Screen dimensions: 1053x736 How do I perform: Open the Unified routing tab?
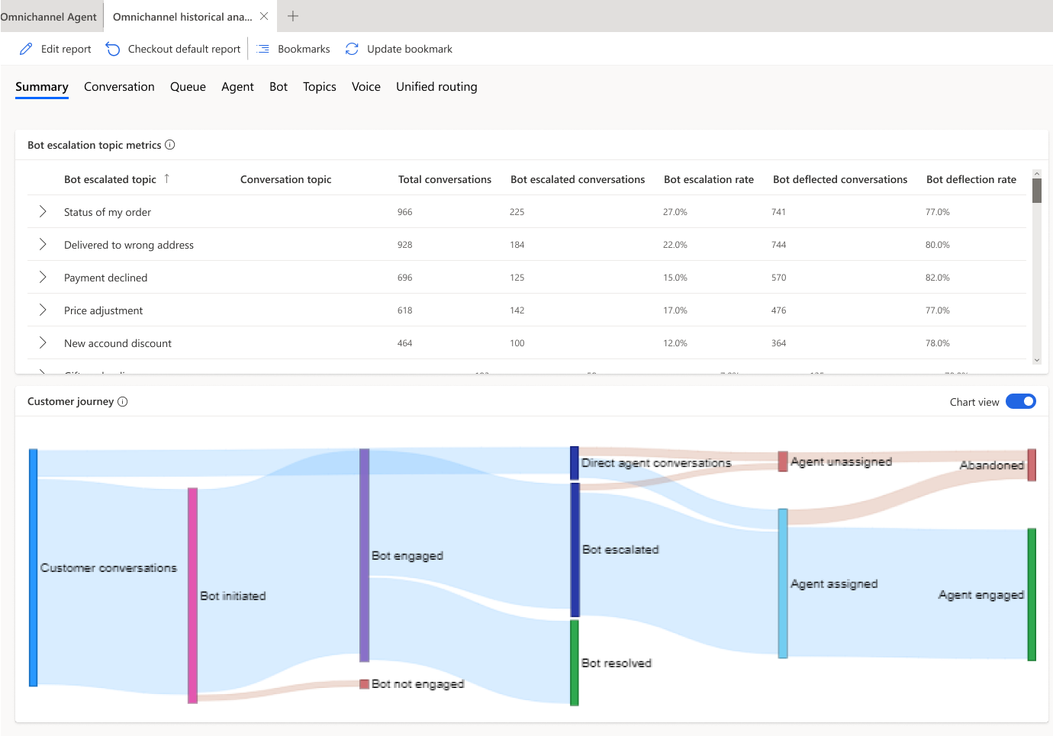point(436,87)
